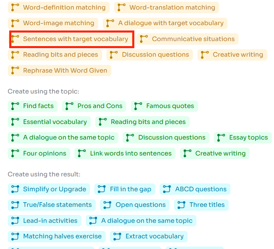Click the Communicative situations branch icon
This screenshot has height=249, width=274.
[144, 39]
